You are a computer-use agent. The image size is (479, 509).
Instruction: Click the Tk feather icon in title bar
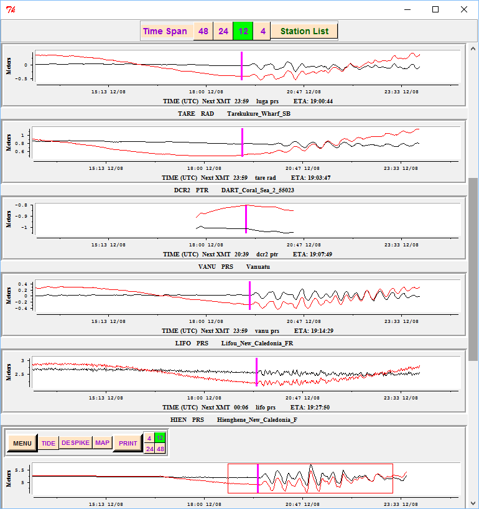click(11, 9)
